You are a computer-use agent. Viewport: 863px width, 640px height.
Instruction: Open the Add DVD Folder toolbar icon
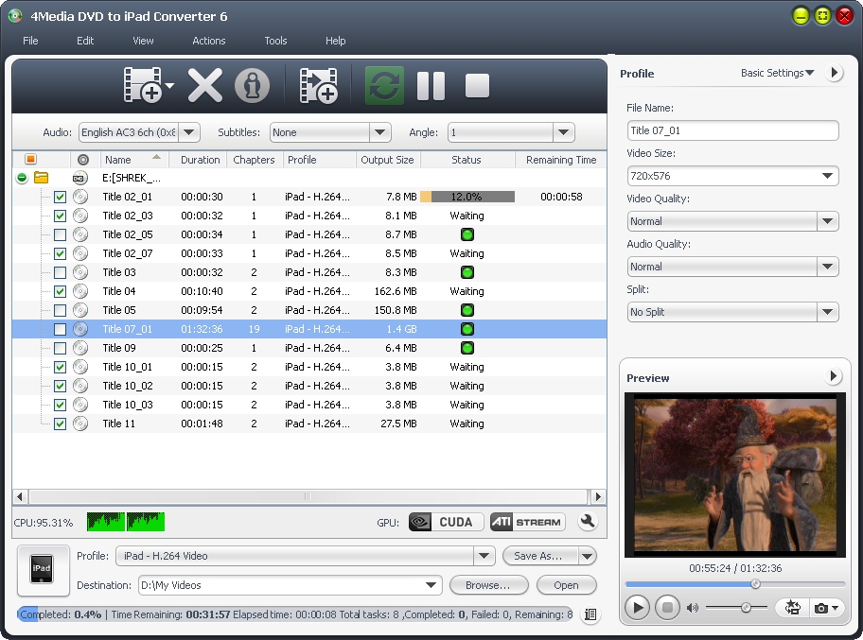[144, 84]
